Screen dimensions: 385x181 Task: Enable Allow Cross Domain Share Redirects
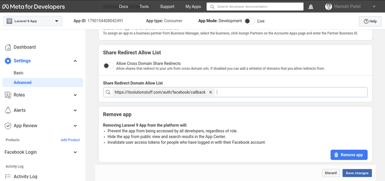[x=109, y=65]
